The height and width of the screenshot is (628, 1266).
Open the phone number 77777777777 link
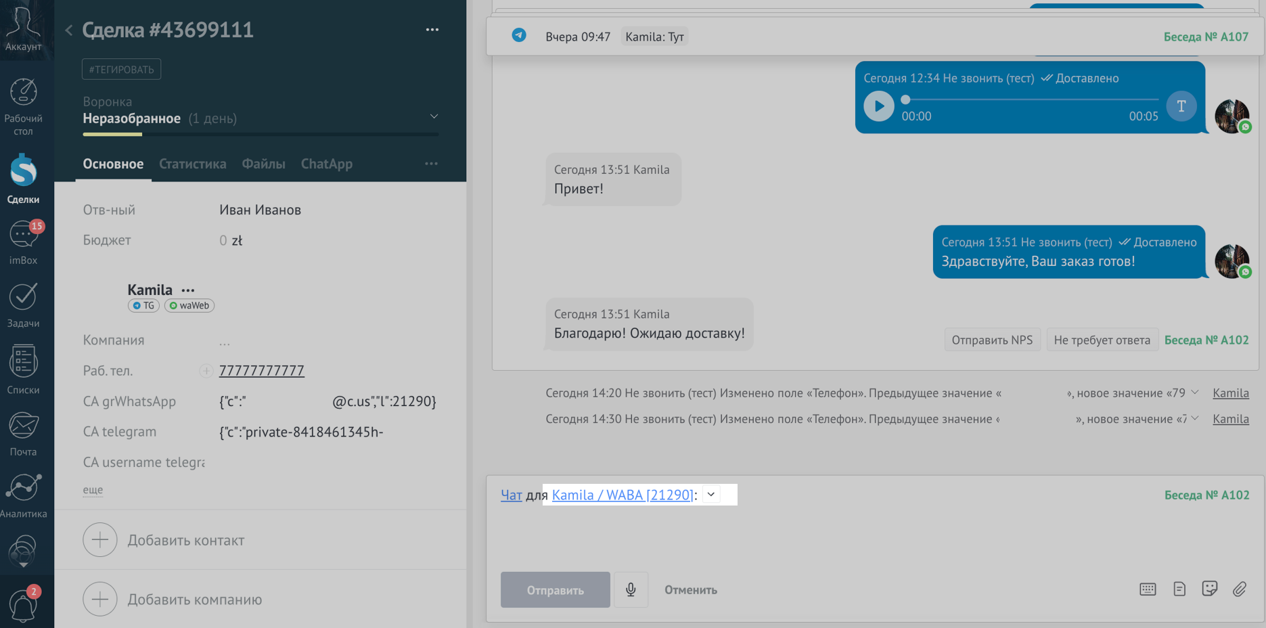pyautogui.click(x=262, y=371)
